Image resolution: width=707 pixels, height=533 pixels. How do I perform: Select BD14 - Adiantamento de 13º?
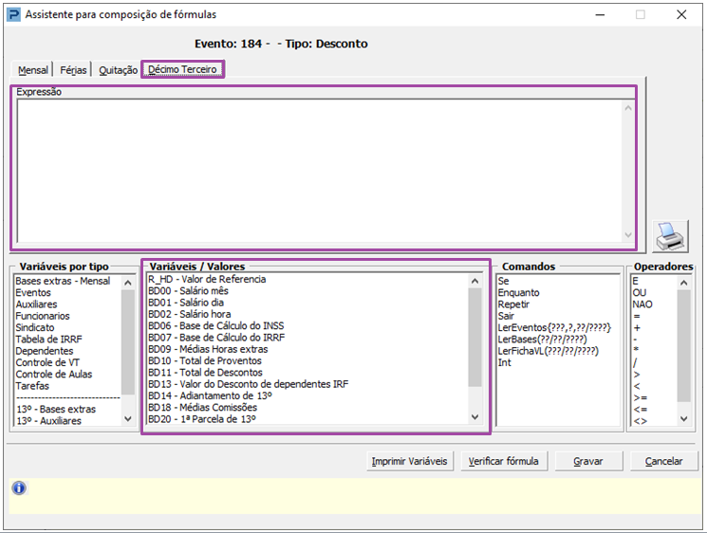(x=211, y=396)
